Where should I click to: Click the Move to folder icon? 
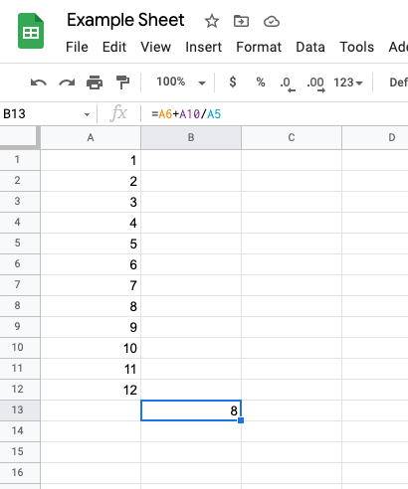click(x=241, y=21)
